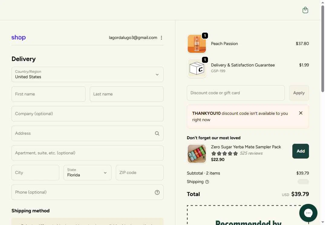Click the lagordalugo3@gmail.com email text
The height and width of the screenshot is (225, 325).
133,37
